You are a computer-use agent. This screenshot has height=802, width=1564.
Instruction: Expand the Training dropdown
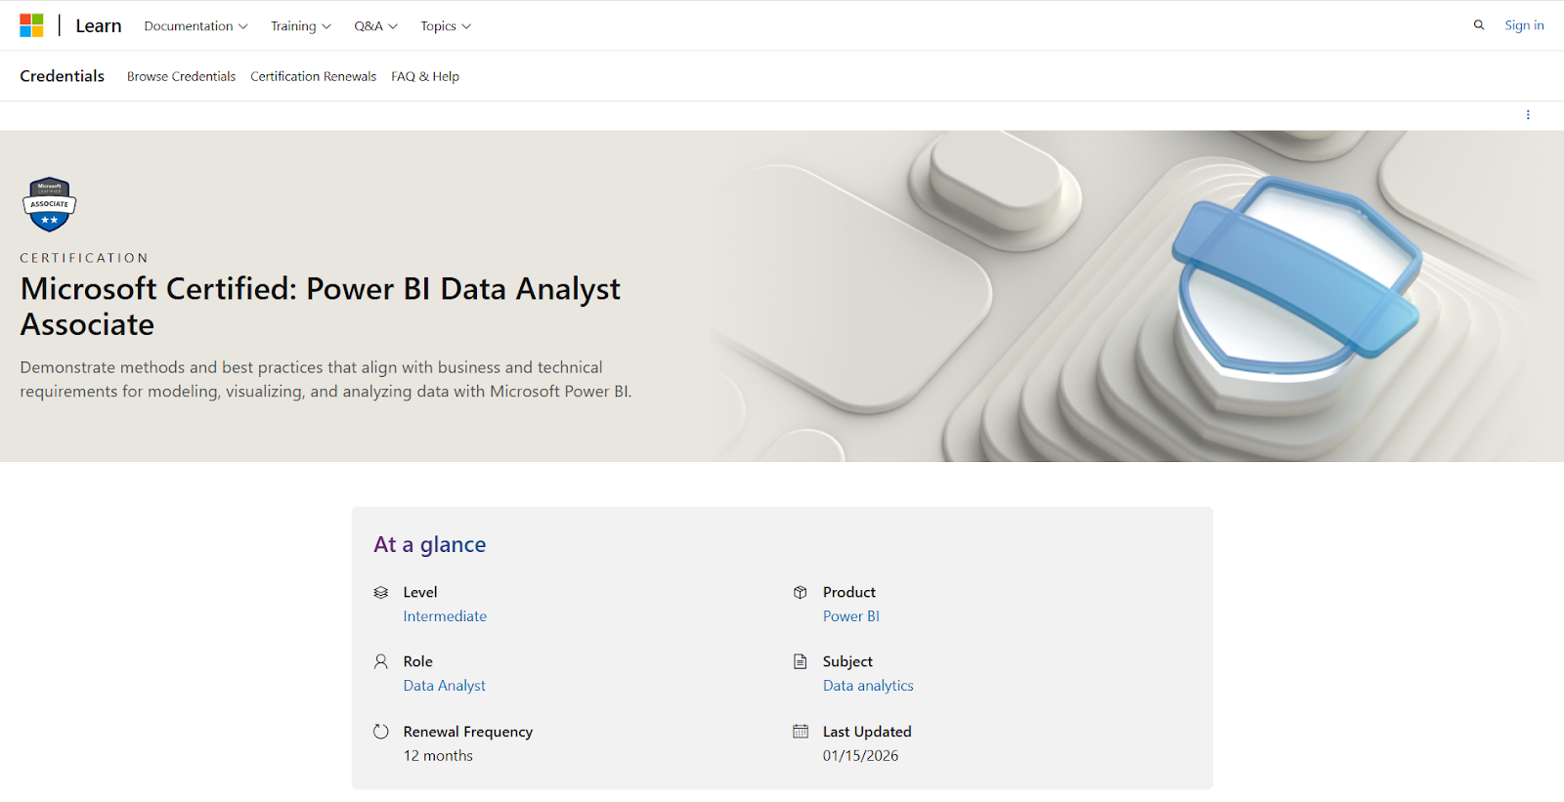tap(301, 26)
